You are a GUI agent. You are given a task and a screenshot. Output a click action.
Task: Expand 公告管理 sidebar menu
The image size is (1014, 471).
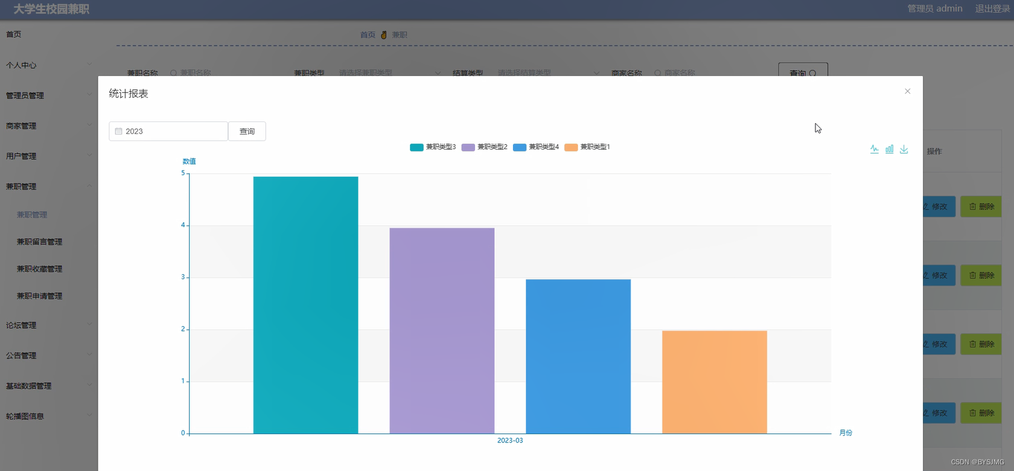pos(48,356)
